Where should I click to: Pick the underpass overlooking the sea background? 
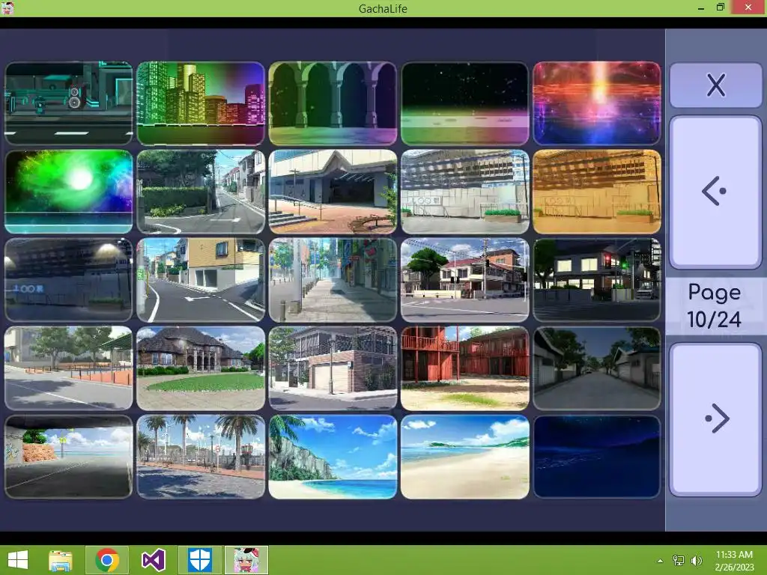tap(69, 457)
